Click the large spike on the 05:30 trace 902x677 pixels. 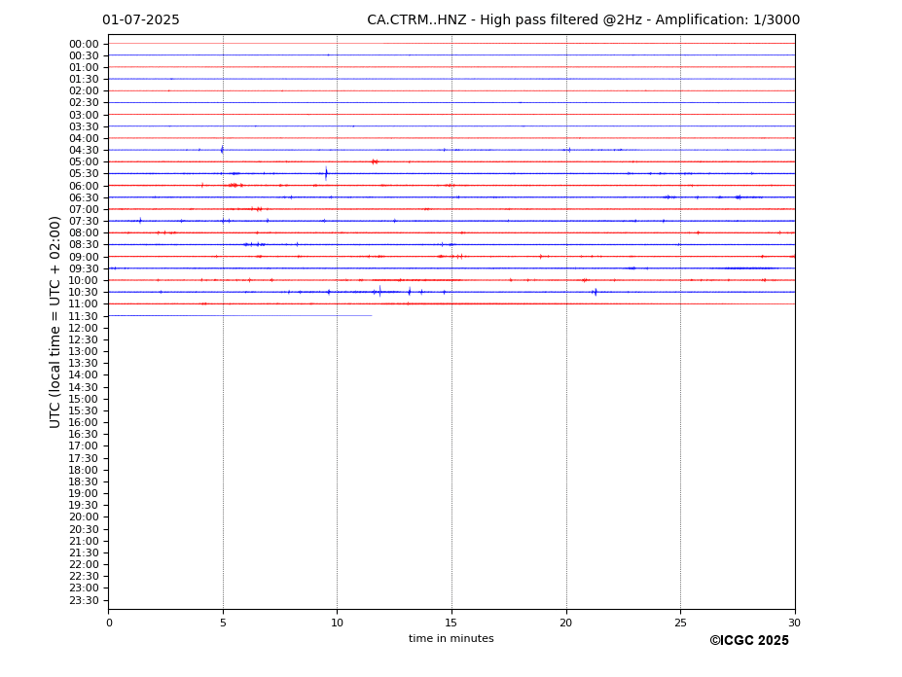click(x=326, y=173)
